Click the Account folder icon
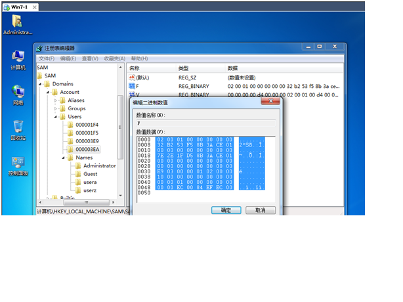 click(54, 92)
